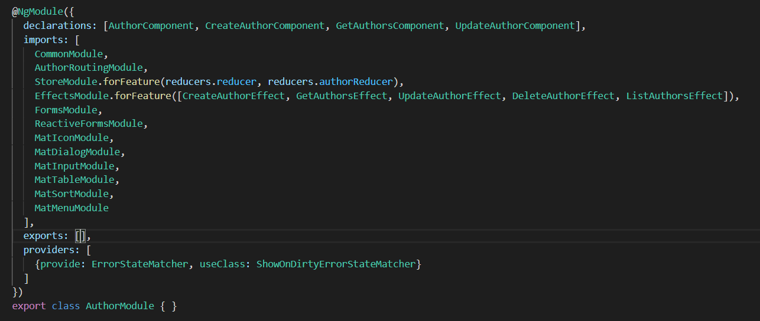Click DeleteAuthorEffect in effects list
This screenshot has width=760, height=321.
(564, 96)
